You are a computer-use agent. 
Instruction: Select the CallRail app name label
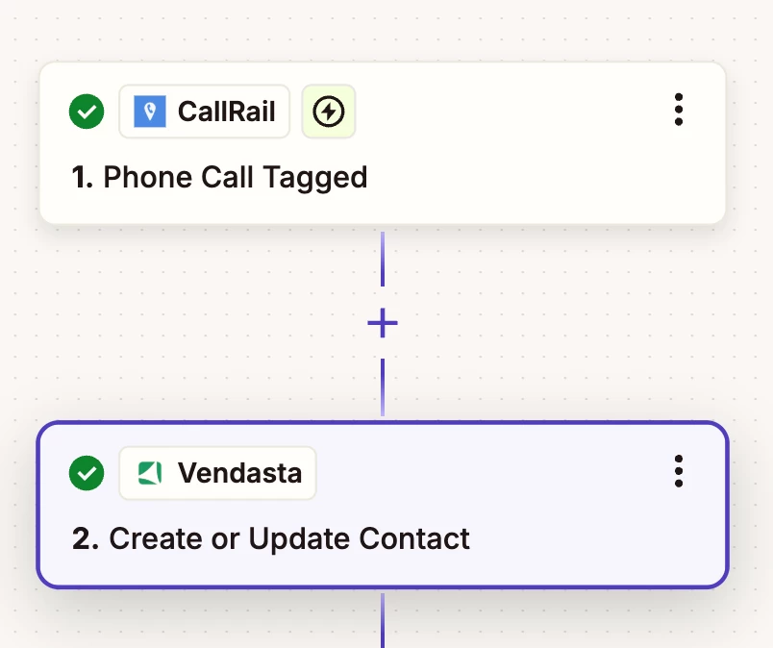click(226, 112)
